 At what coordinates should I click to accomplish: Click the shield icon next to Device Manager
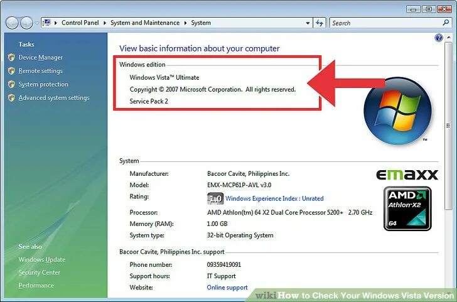[11, 57]
